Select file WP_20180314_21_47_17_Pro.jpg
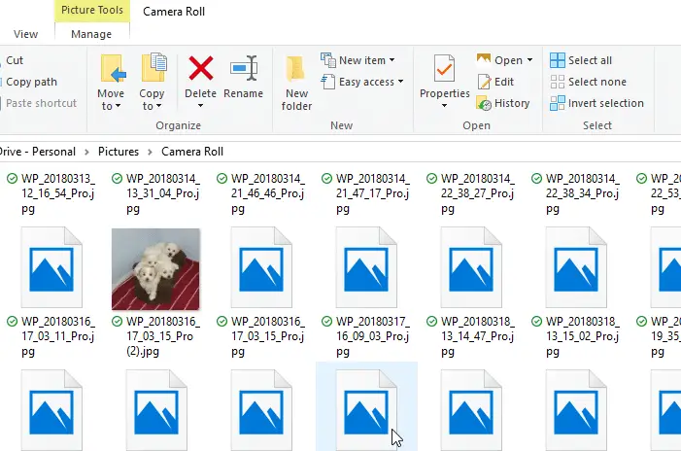 373,193
